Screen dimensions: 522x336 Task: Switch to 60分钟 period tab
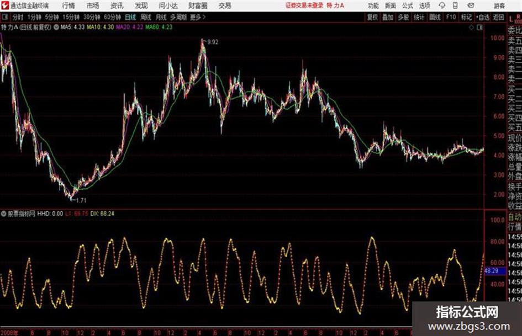point(112,17)
